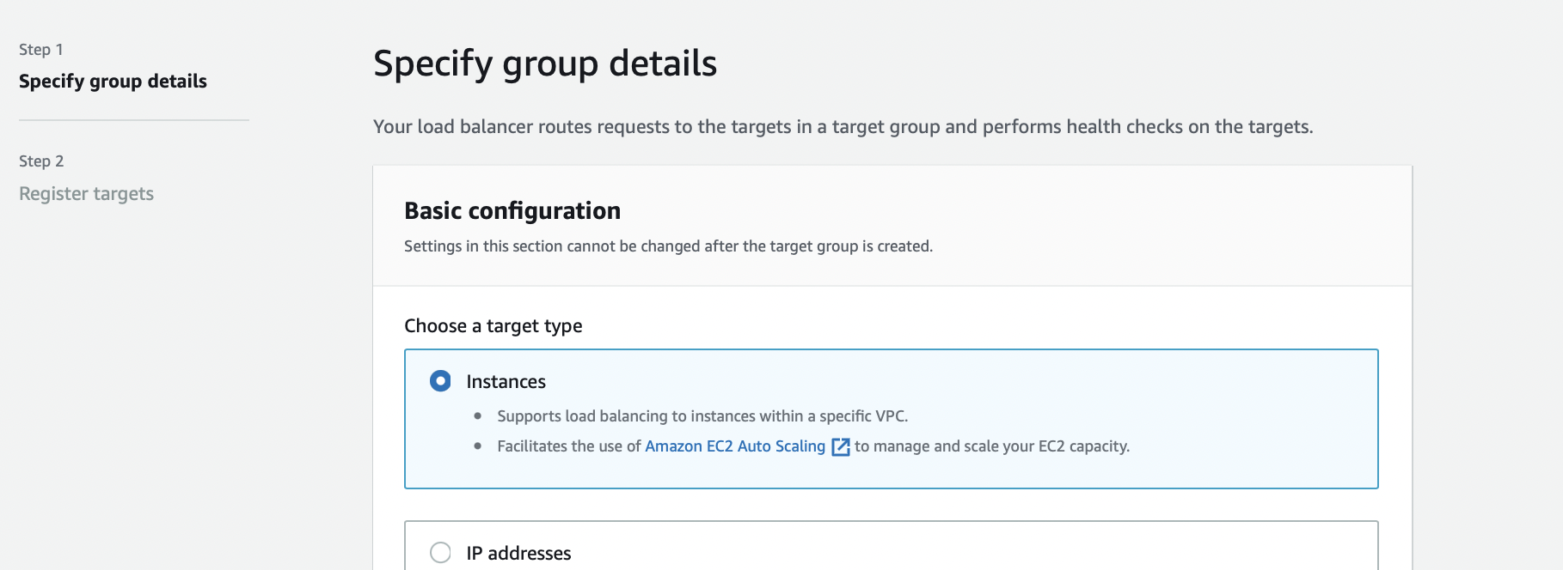Click the 'Facilitates the use of' text
The width and height of the screenshot is (1563, 570).
click(569, 446)
